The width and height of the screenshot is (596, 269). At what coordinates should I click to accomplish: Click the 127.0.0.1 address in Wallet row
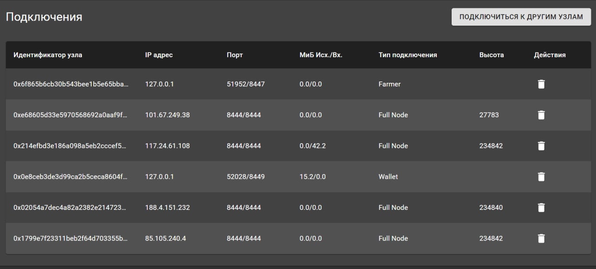(x=159, y=177)
